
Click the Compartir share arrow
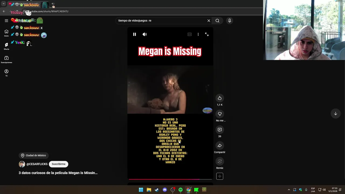[220, 146]
